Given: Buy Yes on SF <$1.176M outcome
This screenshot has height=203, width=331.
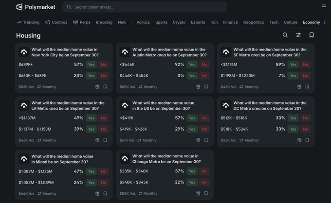Looking at the screenshot, I should 293,65.
